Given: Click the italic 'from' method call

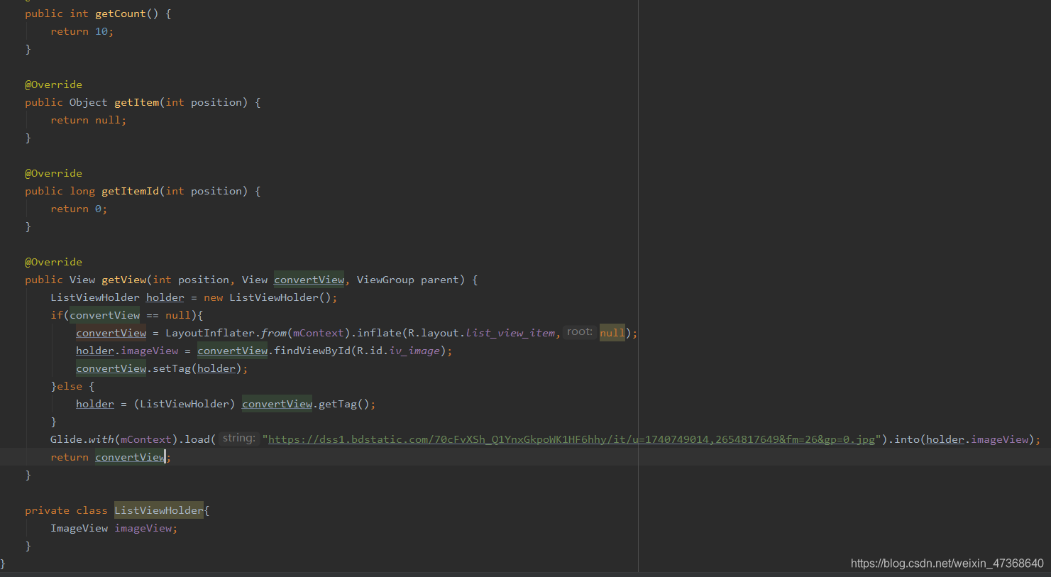Looking at the screenshot, I should (273, 333).
